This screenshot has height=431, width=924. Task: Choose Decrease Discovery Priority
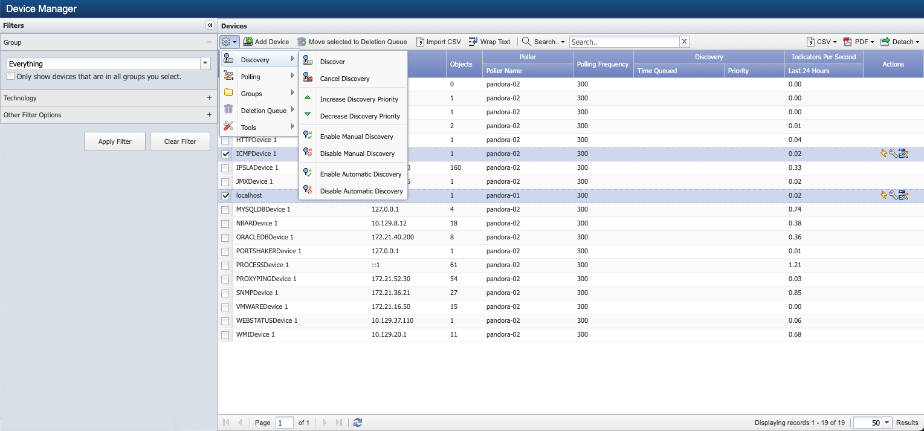354,116
